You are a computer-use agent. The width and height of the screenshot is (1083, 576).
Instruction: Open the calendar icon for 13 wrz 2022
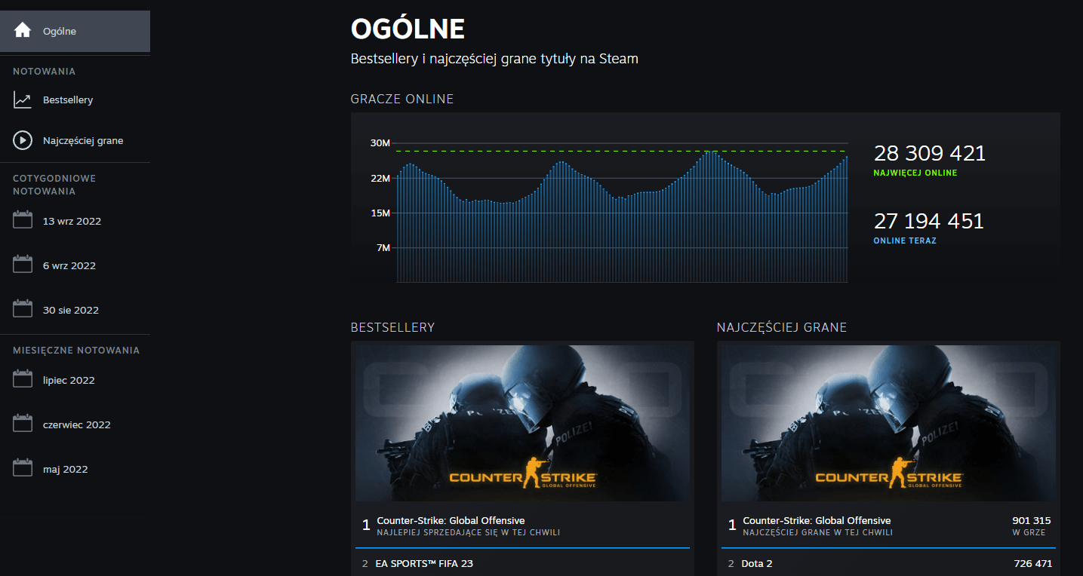coord(22,219)
